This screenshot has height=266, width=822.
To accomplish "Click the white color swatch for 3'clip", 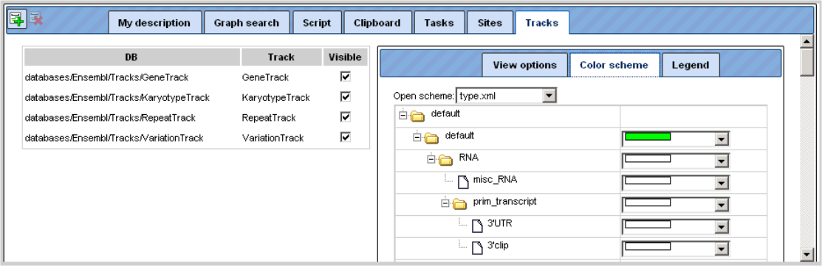I will 648,247.
